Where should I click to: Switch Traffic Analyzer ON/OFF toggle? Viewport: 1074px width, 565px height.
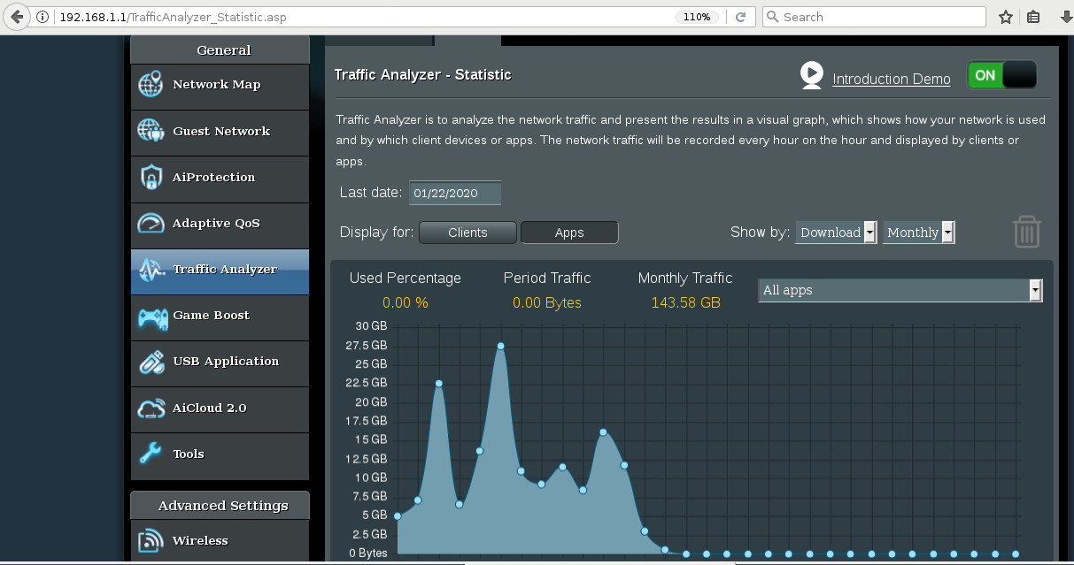(1001, 76)
